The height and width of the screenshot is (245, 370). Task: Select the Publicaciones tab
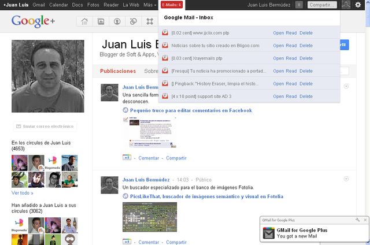118,71
